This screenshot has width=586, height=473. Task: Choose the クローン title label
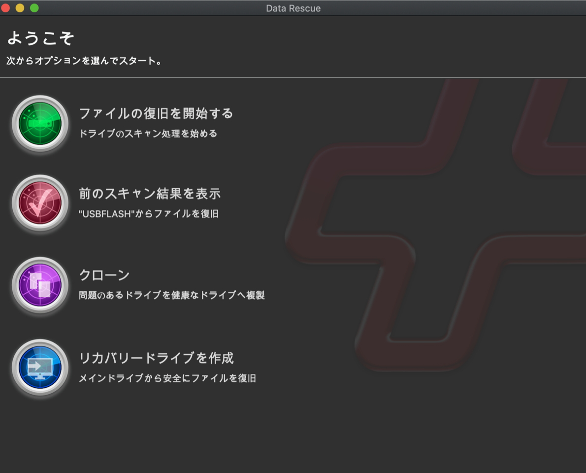pos(104,275)
